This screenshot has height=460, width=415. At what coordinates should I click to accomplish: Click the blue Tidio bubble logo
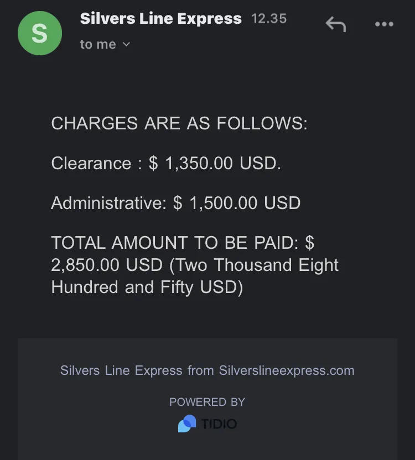[187, 424]
